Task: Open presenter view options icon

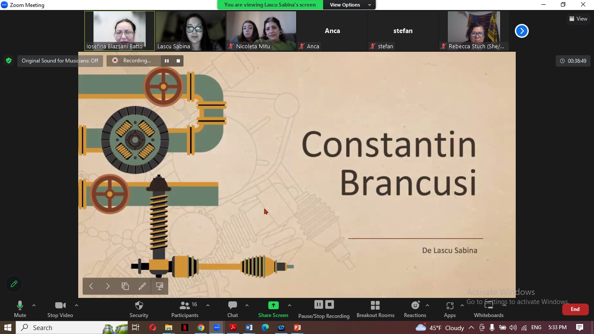Action: point(160,286)
